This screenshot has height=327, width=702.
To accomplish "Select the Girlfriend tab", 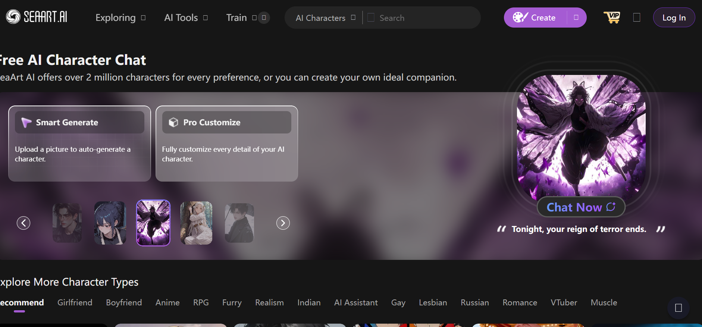I will pyautogui.click(x=75, y=303).
